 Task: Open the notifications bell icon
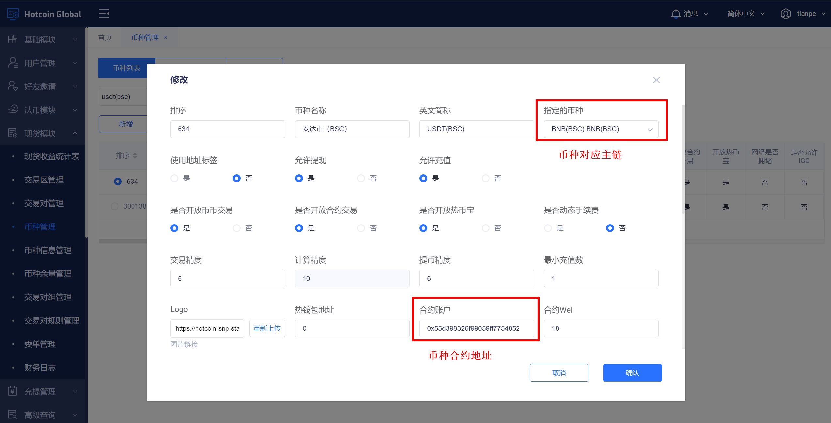click(676, 13)
